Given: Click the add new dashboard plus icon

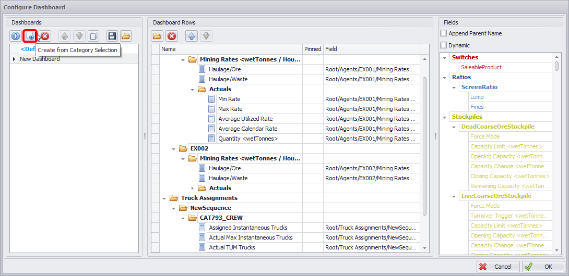Looking at the screenshot, I should [x=16, y=36].
